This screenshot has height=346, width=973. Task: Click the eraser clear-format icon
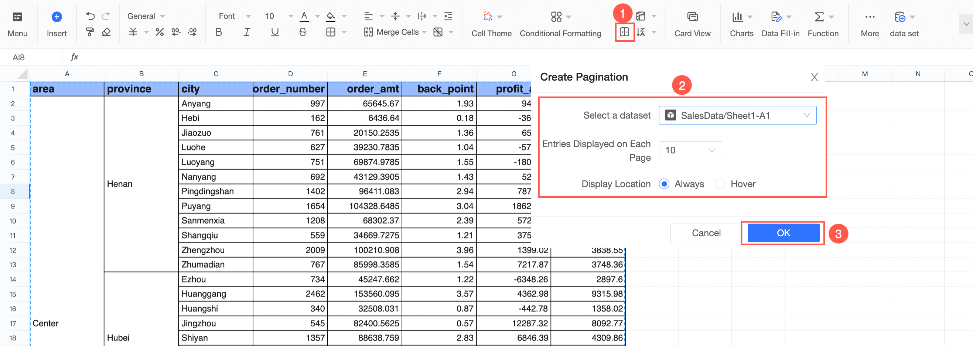coord(106,32)
